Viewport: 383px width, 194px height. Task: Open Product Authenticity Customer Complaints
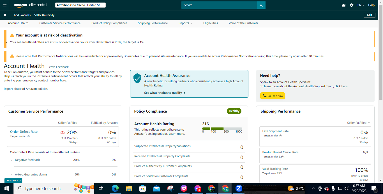[163, 166]
